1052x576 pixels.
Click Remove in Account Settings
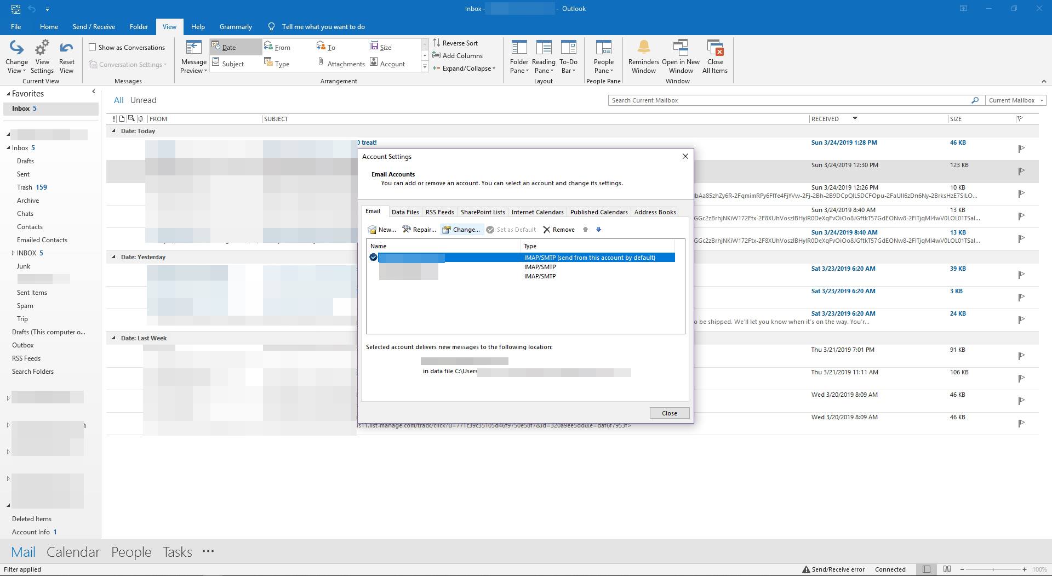click(x=559, y=230)
